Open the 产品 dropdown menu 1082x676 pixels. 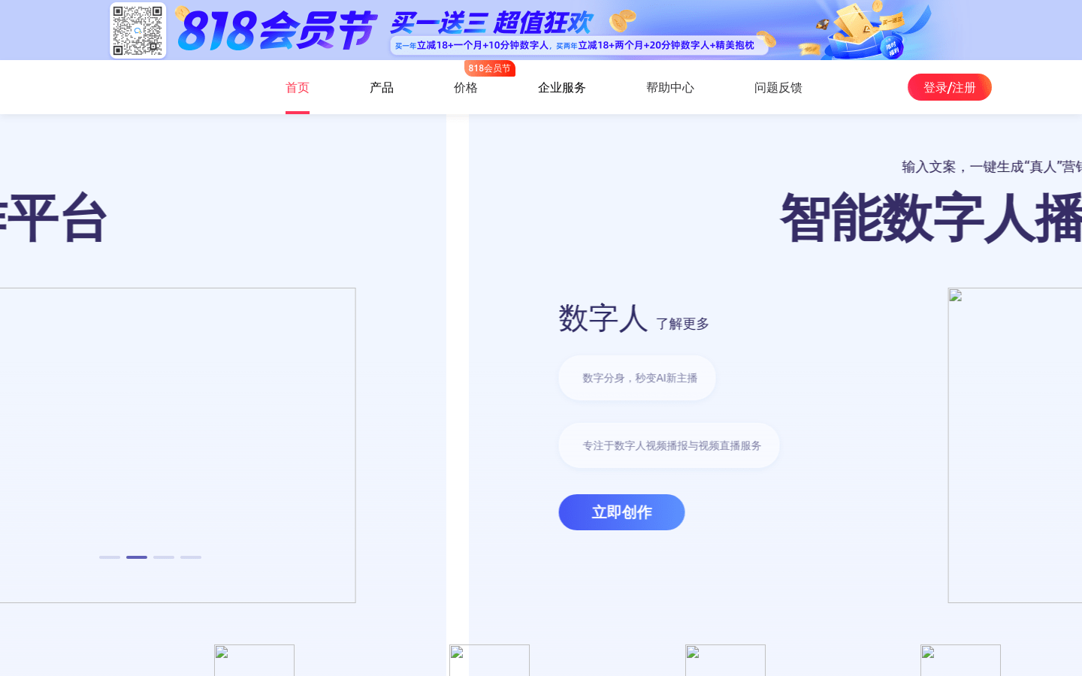(x=381, y=87)
